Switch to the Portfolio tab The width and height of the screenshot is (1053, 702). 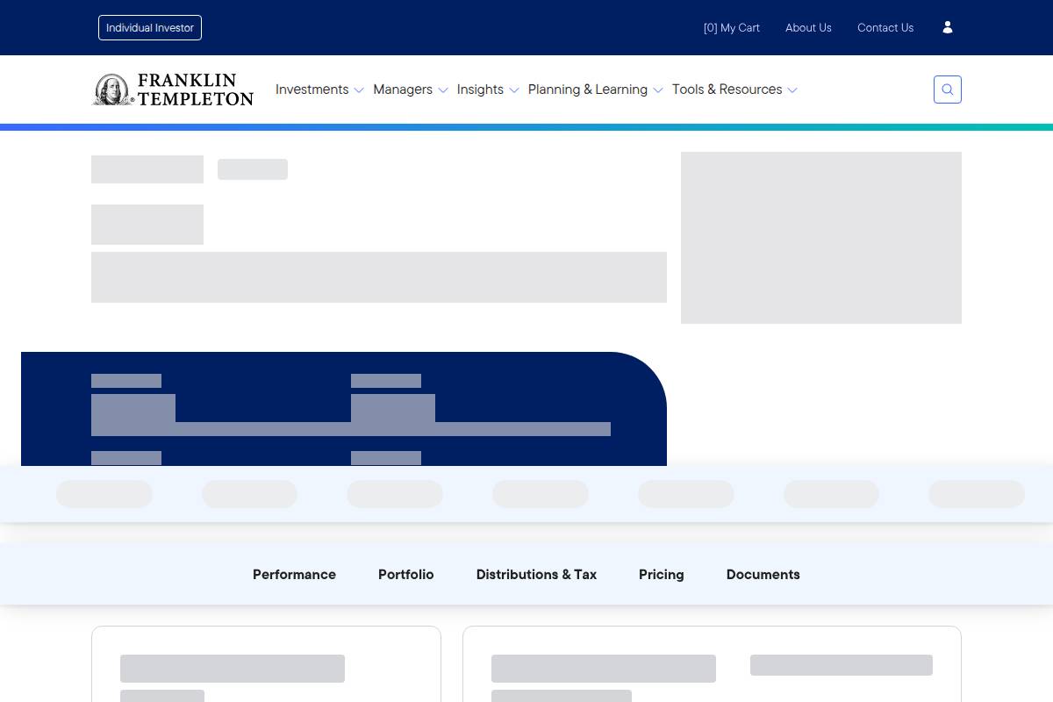[x=405, y=574]
